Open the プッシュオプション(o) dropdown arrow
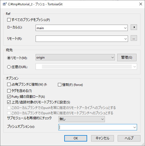 point(135,127)
